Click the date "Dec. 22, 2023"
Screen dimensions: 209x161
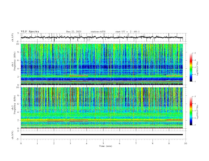pos(74,32)
